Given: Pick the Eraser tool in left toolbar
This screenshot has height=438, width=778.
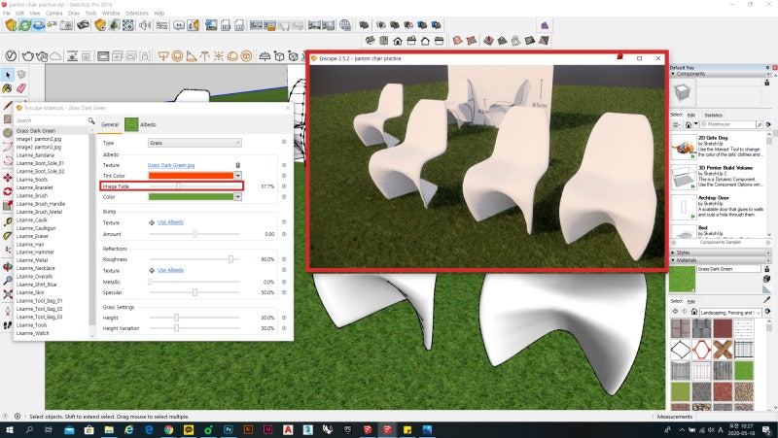Looking at the screenshot, I should (x=20, y=88).
